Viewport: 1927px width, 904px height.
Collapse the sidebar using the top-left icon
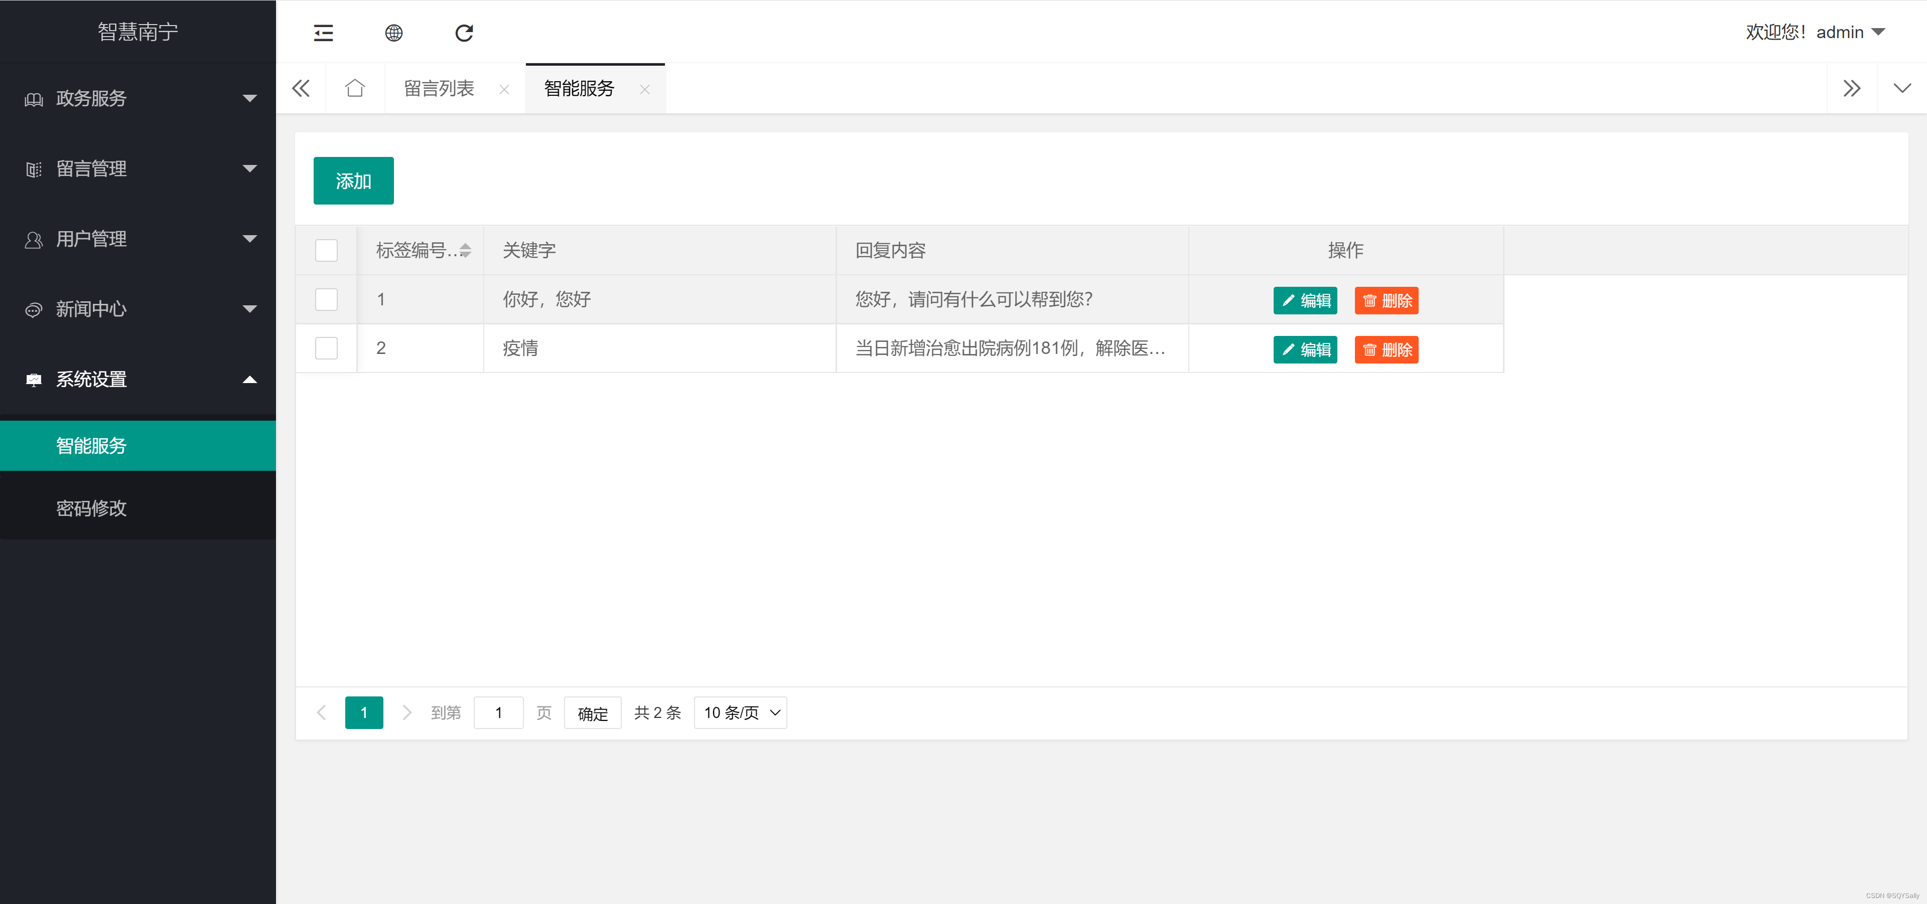(322, 33)
